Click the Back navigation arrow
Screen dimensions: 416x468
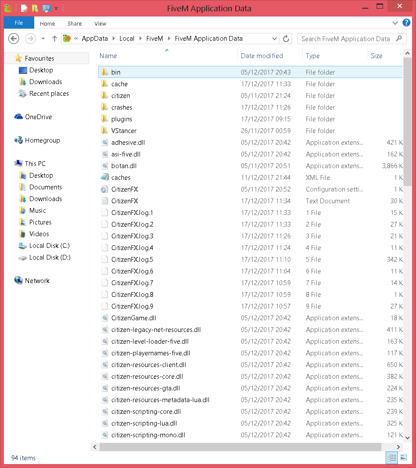tap(14, 39)
